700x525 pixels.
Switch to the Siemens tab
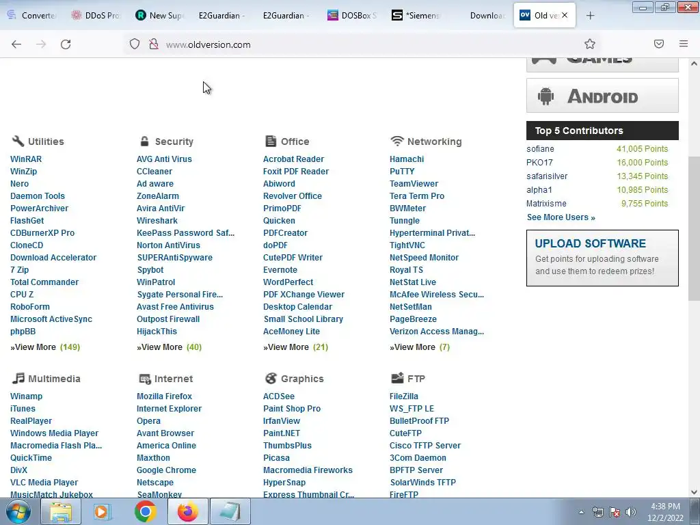click(x=417, y=15)
